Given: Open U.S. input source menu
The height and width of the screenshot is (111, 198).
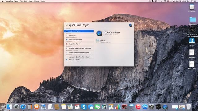Looking at the screenshot, I should (169, 1).
